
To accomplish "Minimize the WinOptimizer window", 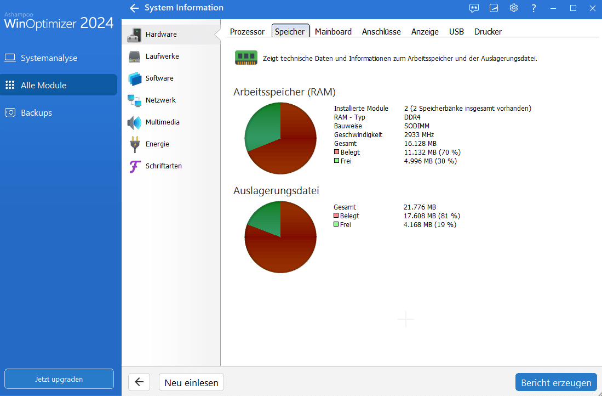I will click(553, 8).
